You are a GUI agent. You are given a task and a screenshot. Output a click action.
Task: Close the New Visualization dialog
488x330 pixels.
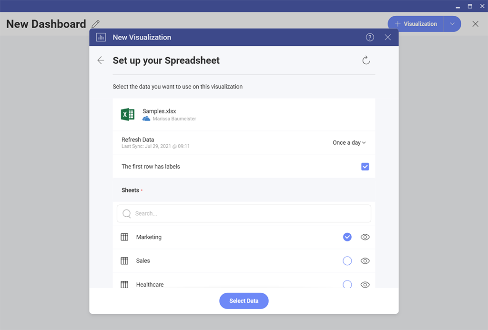387,37
